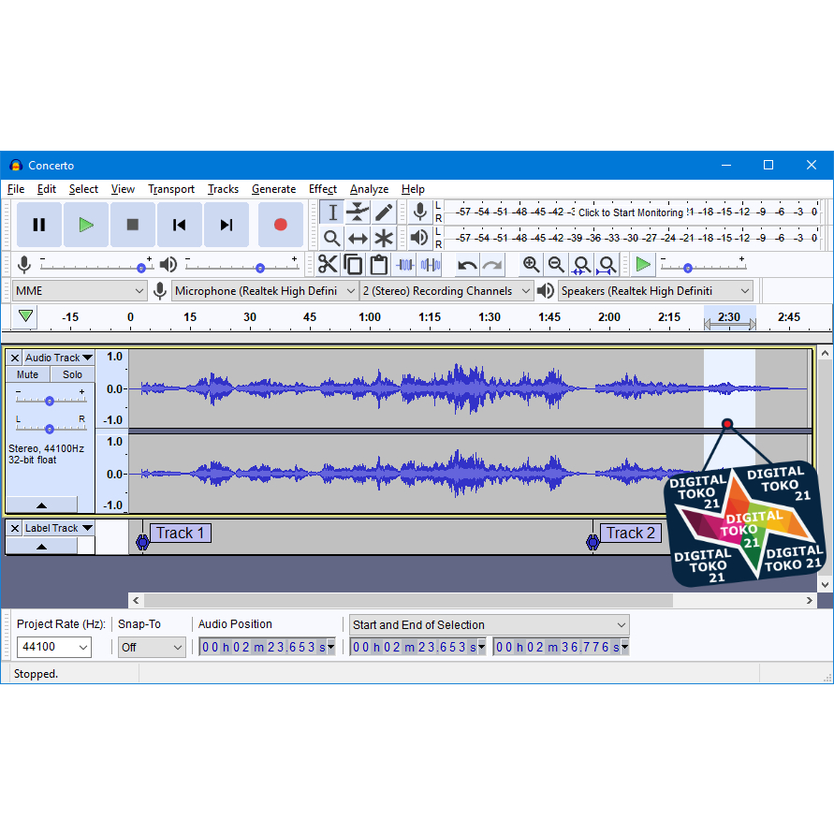Image resolution: width=834 pixels, height=834 pixels.
Task: Mute the Audio Track
Action: point(28,374)
